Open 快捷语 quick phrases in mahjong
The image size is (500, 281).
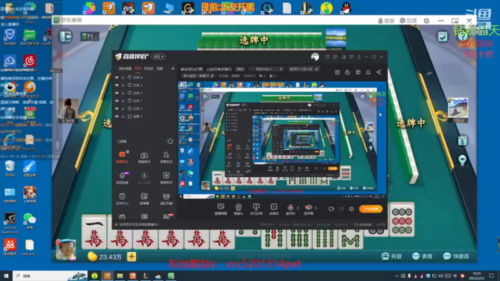[x=456, y=256]
